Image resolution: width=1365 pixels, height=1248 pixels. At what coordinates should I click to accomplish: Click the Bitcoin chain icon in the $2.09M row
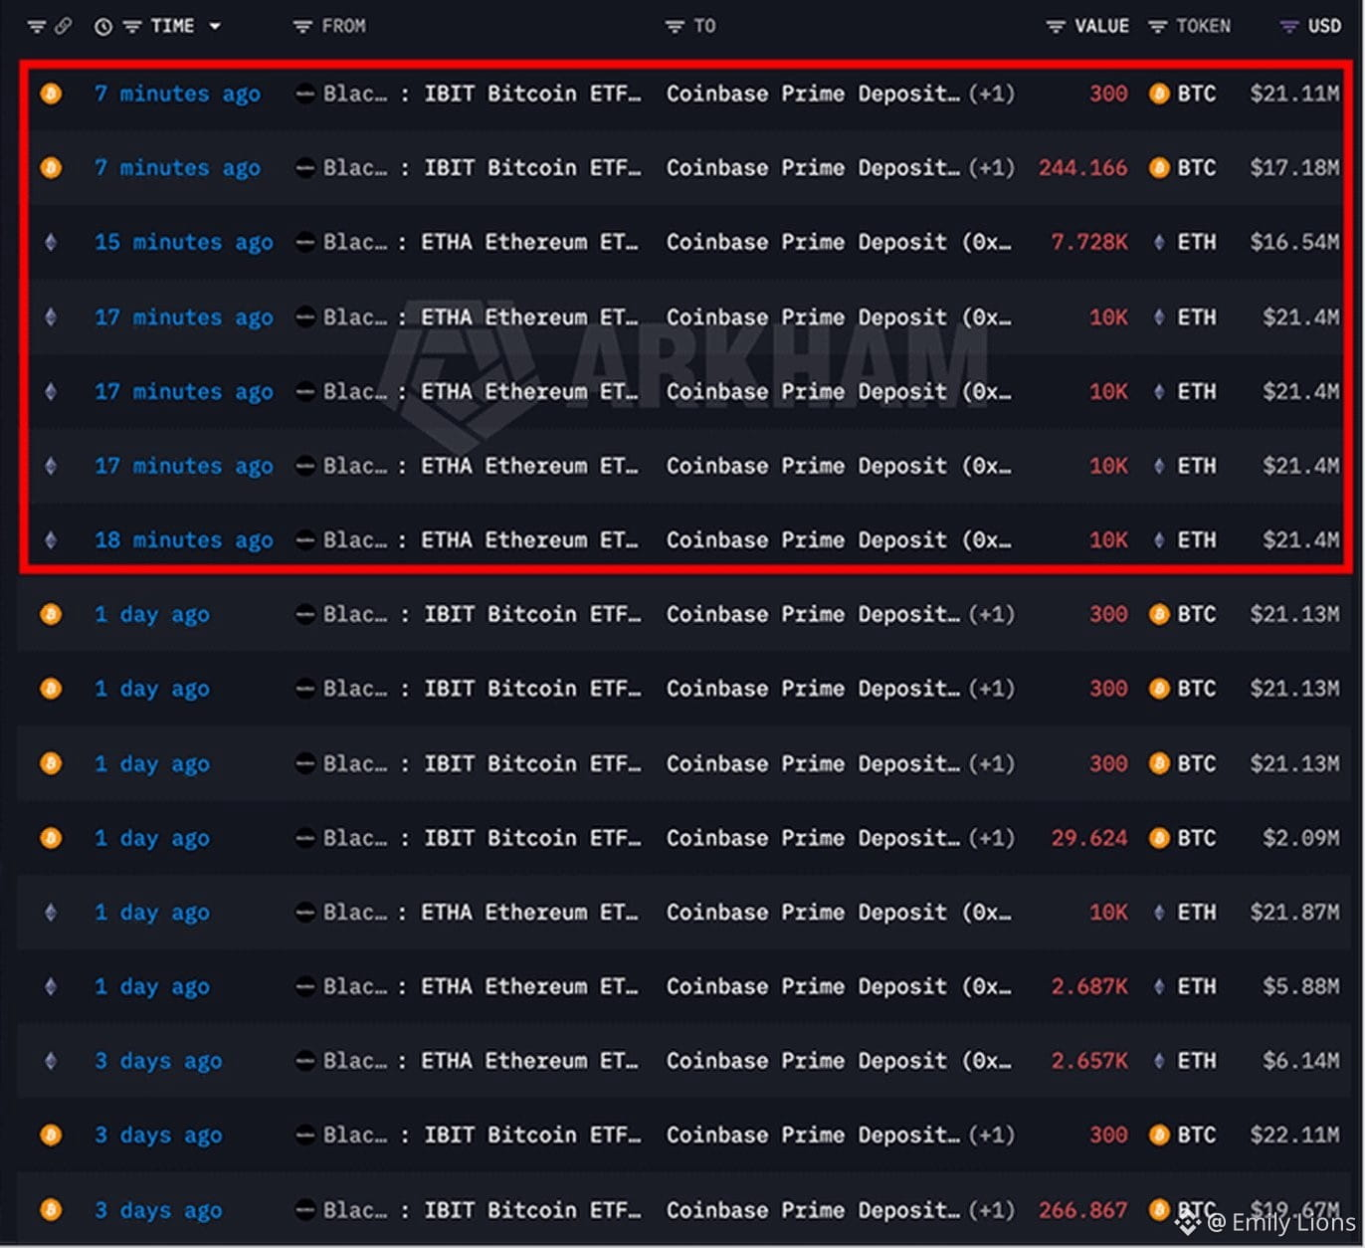(x=51, y=838)
